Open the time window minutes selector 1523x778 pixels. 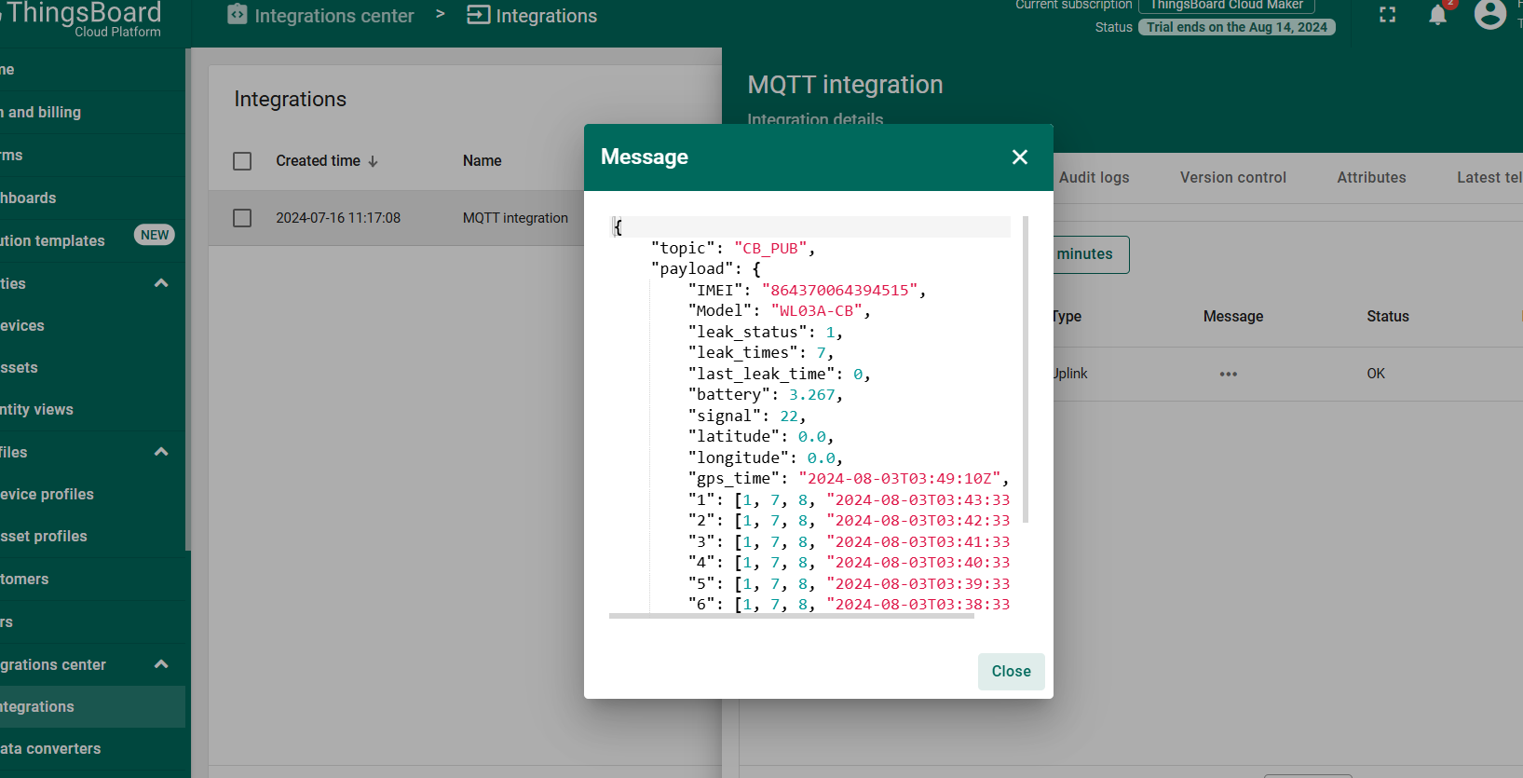(x=1089, y=254)
